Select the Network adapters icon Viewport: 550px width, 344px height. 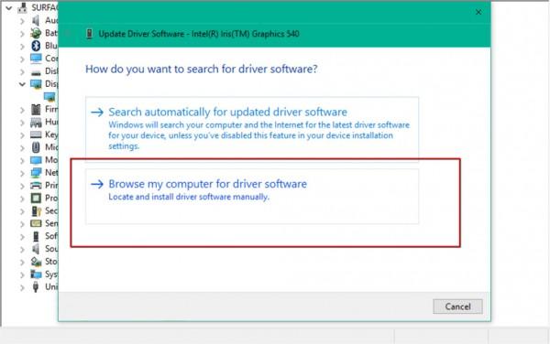coord(36,173)
